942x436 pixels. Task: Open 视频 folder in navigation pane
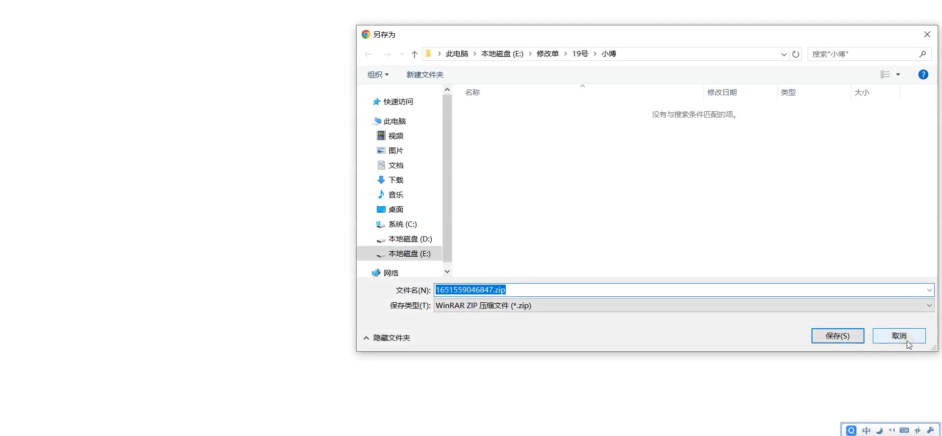390,136
